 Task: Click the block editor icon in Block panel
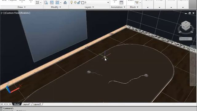coord(137,2)
